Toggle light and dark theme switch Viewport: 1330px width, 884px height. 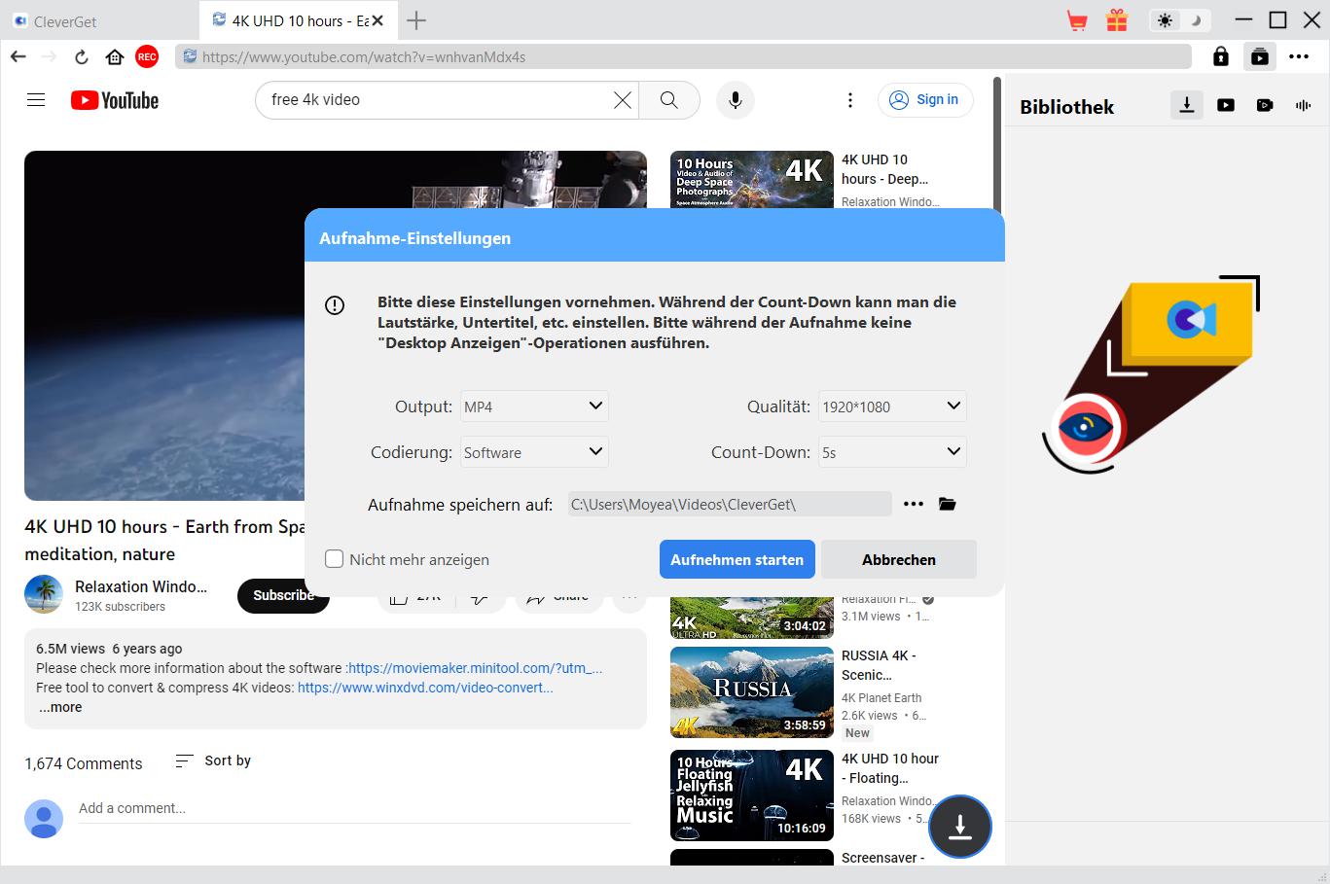click(1179, 20)
